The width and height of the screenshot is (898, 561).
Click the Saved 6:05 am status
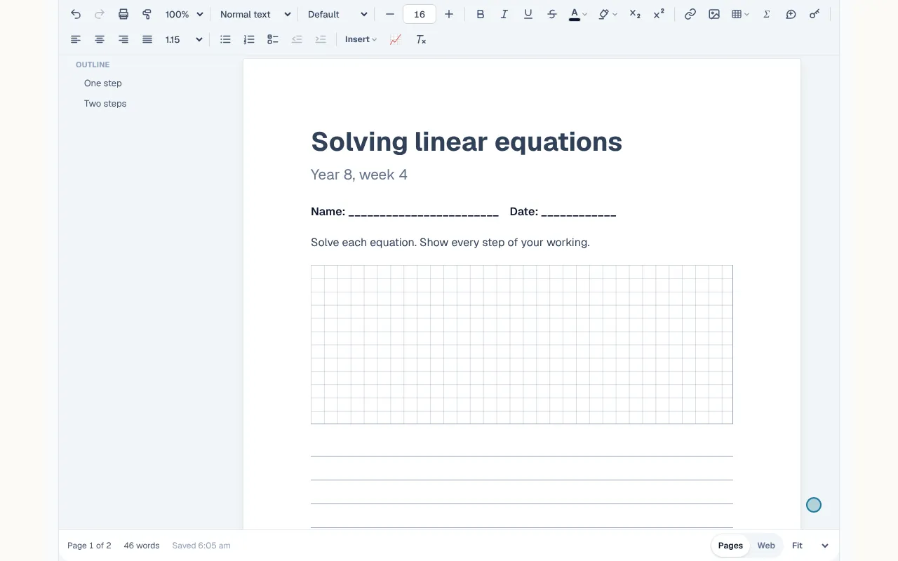(201, 546)
